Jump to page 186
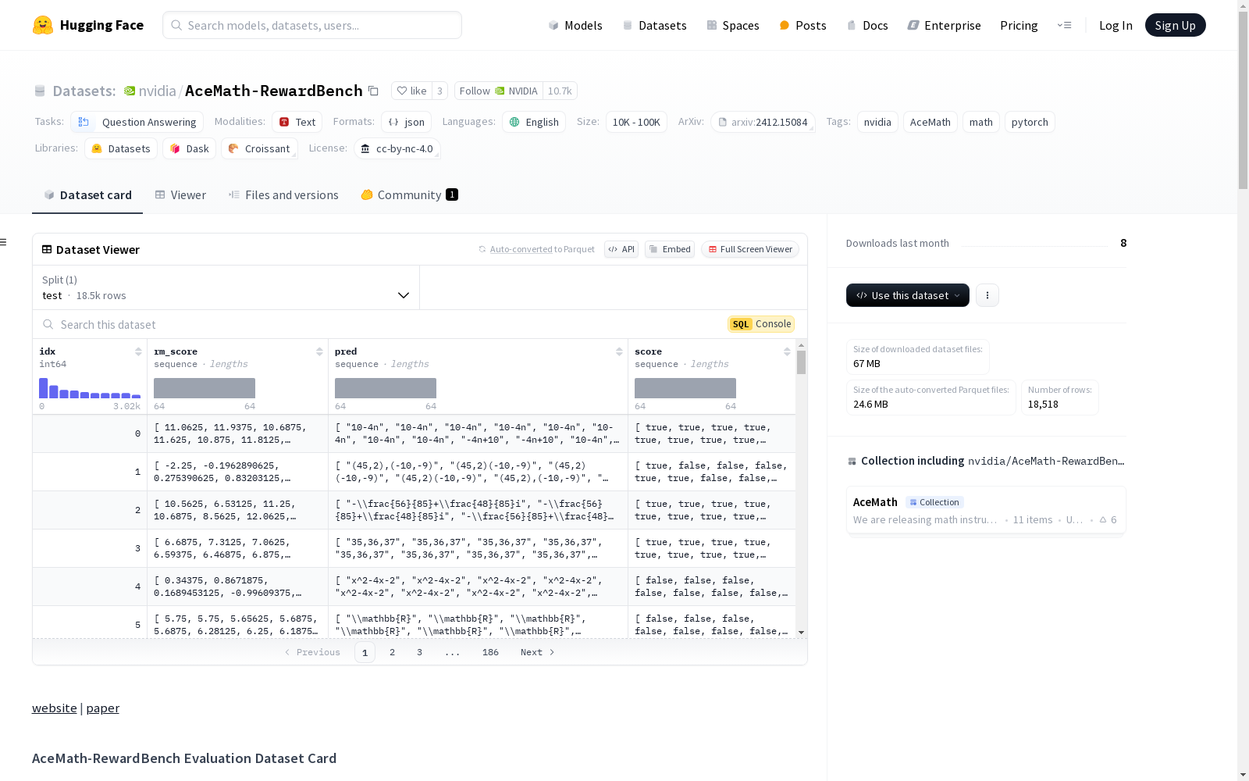1249x781 pixels. (490, 652)
